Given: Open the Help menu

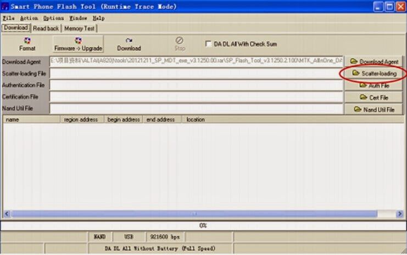Looking at the screenshot, I should coord(99,18).
